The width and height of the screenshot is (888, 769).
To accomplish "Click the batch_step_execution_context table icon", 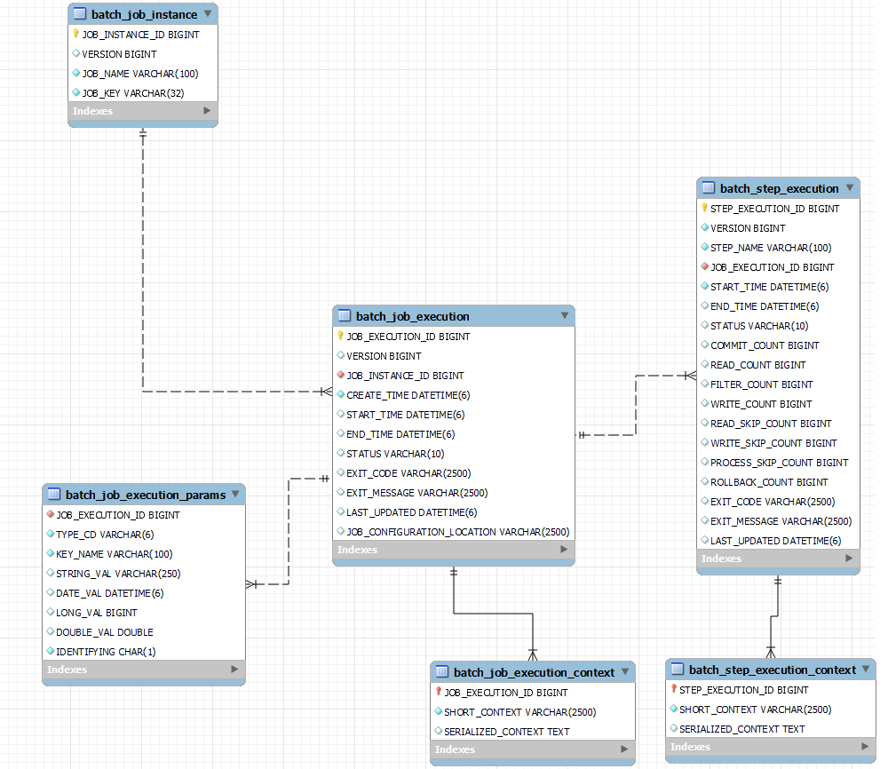I will coord(678,669).
